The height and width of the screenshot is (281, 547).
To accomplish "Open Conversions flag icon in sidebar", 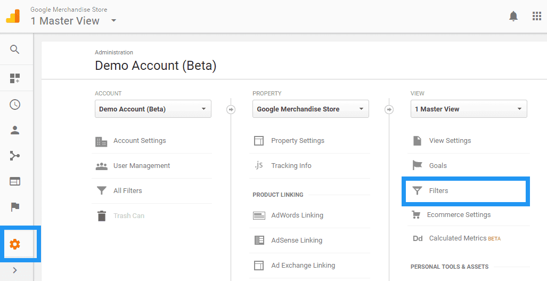I will [x=15, y=207].
